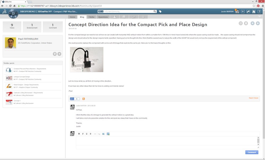Toggle italic formatting in comment editor

[83, 134]
